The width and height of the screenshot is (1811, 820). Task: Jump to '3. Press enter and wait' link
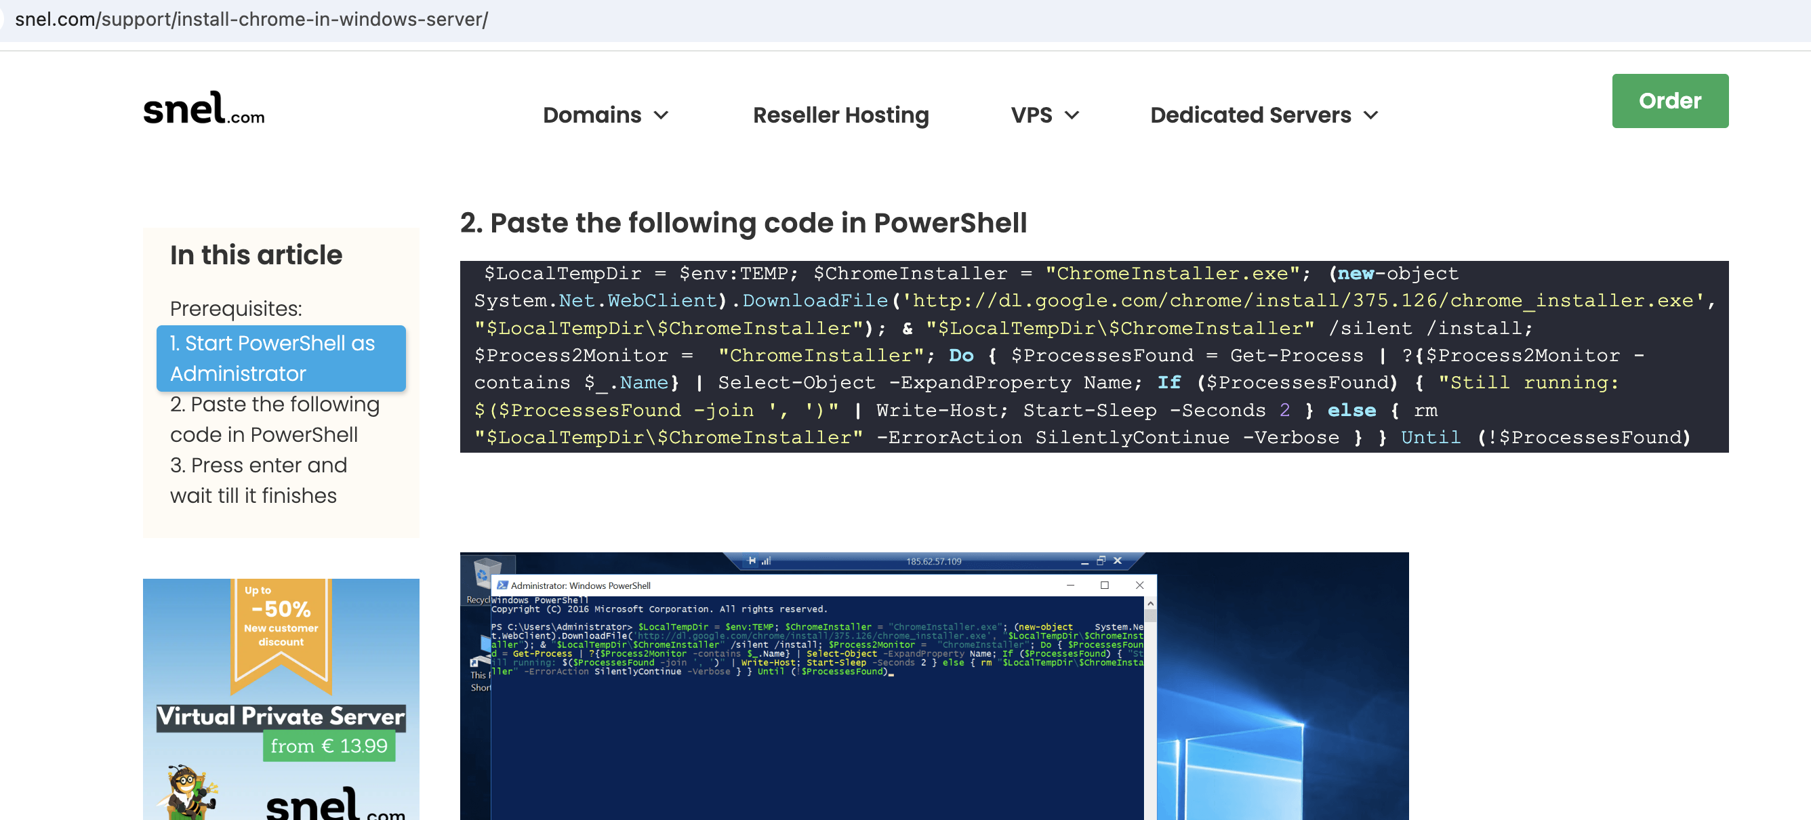259,480
